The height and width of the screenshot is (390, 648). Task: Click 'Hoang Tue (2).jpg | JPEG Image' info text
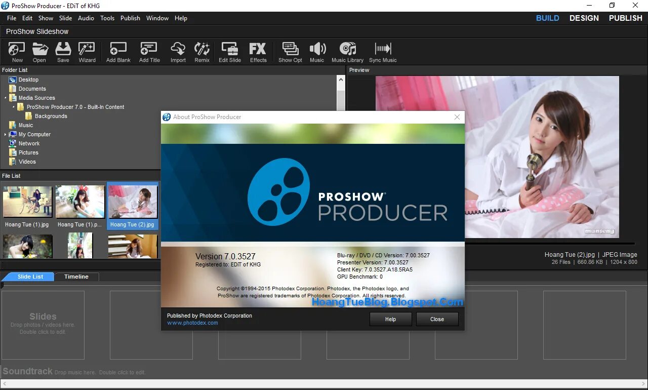(591, 254)
